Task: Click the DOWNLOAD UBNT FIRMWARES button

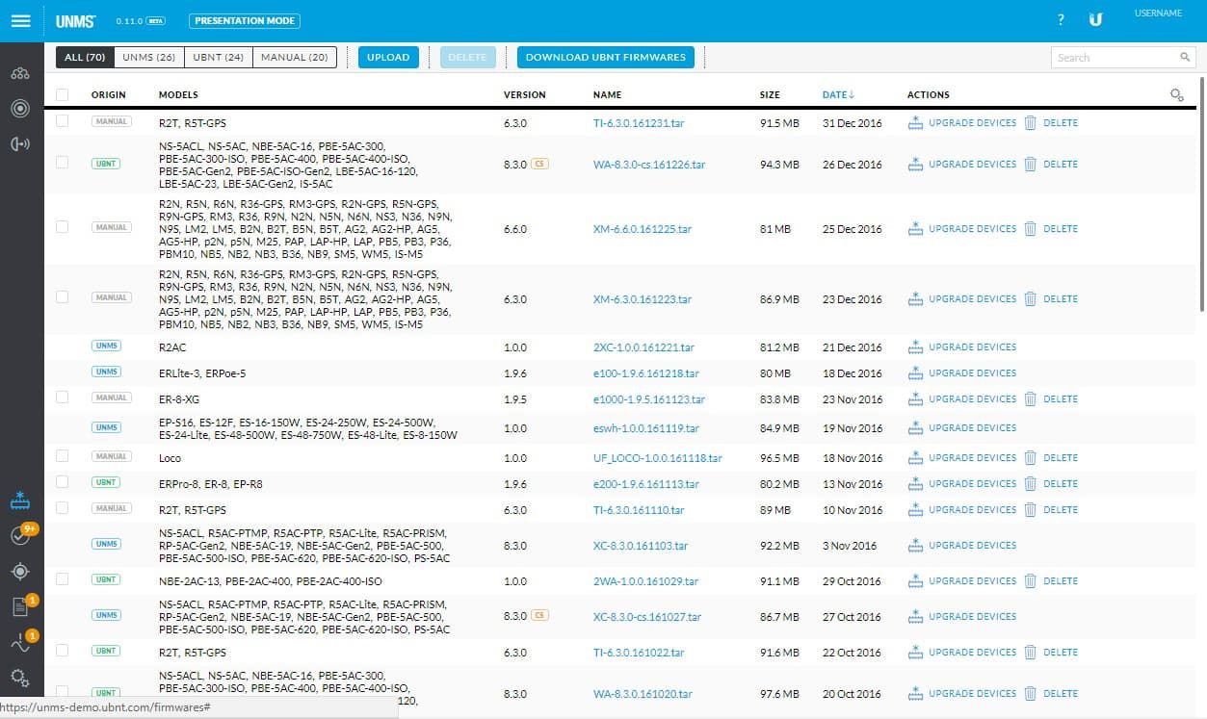Action: coord(606,58)
